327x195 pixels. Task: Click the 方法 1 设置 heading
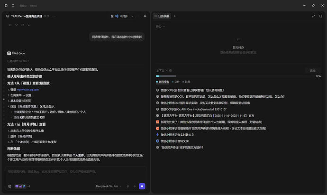29,83
